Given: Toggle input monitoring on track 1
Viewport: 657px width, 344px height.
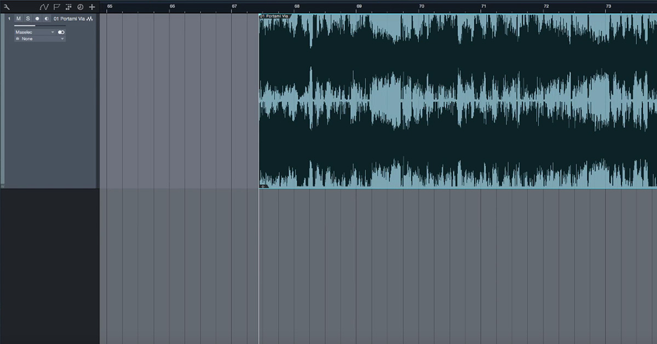Looking at the screenshot, I should click(x=47, y=19).
